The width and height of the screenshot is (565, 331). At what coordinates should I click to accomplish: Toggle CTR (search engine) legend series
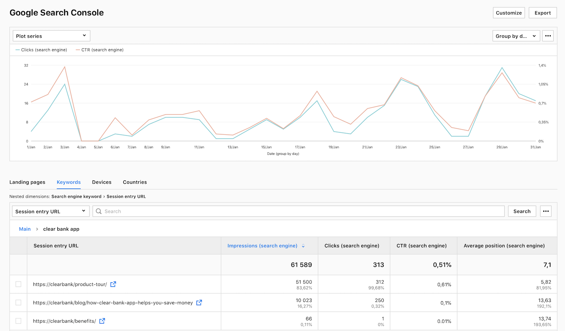pos(100,50)
